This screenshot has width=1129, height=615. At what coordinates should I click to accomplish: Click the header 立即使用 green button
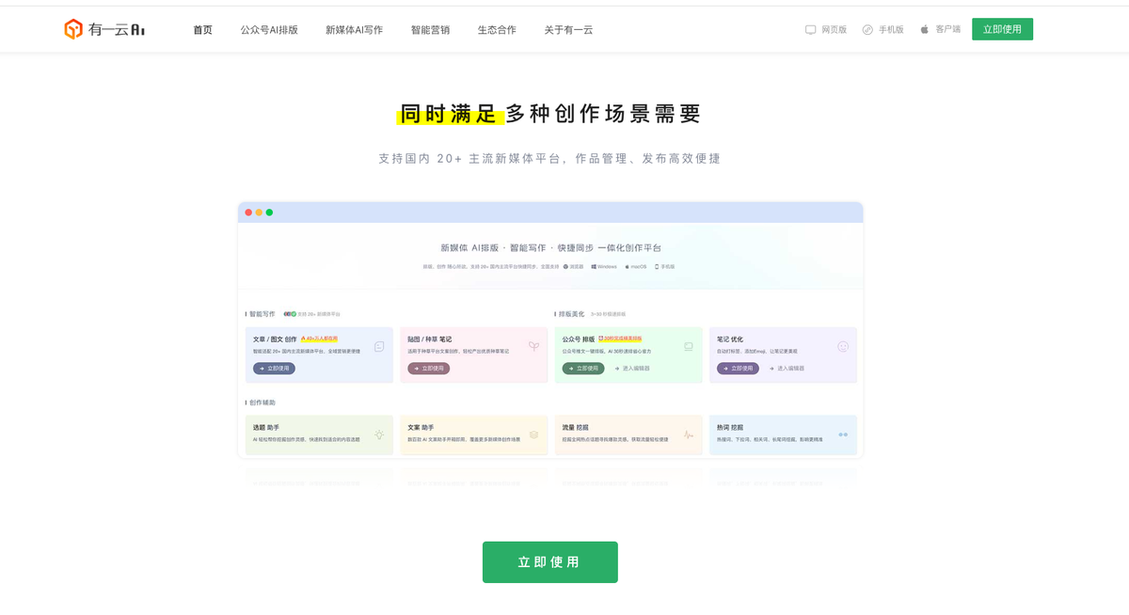(1002, 29)
